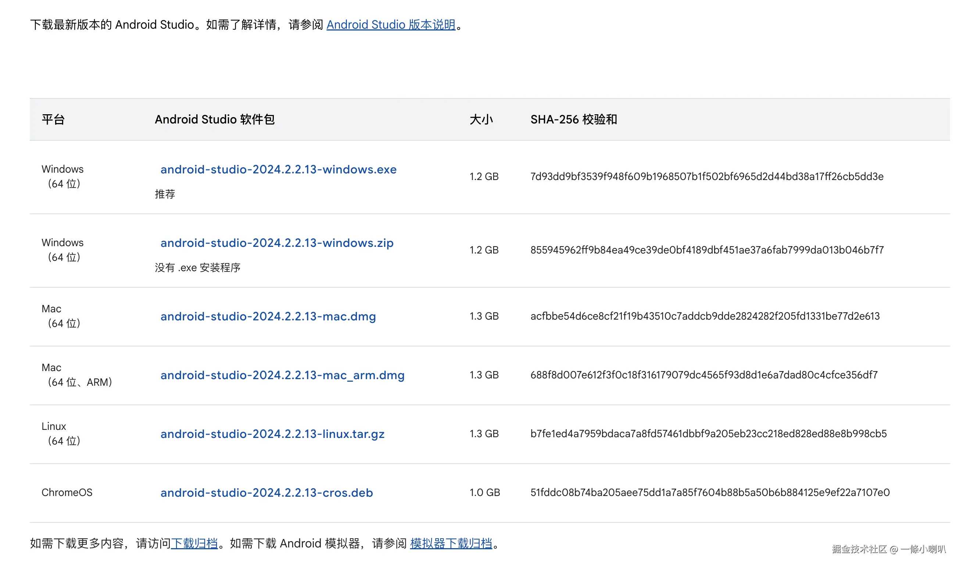Click the 大小 column header
This screenshot has width=960, height=568.
coord(481,119)
